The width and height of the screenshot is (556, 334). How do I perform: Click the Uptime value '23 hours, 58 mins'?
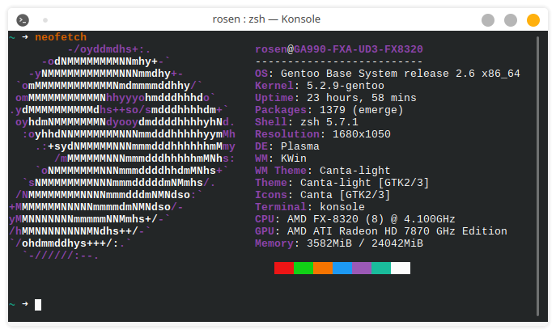pyautogui.click(x=361, y=98)
